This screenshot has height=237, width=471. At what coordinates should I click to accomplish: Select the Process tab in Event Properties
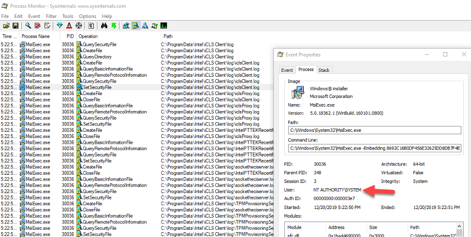click(x=306, y=70)
